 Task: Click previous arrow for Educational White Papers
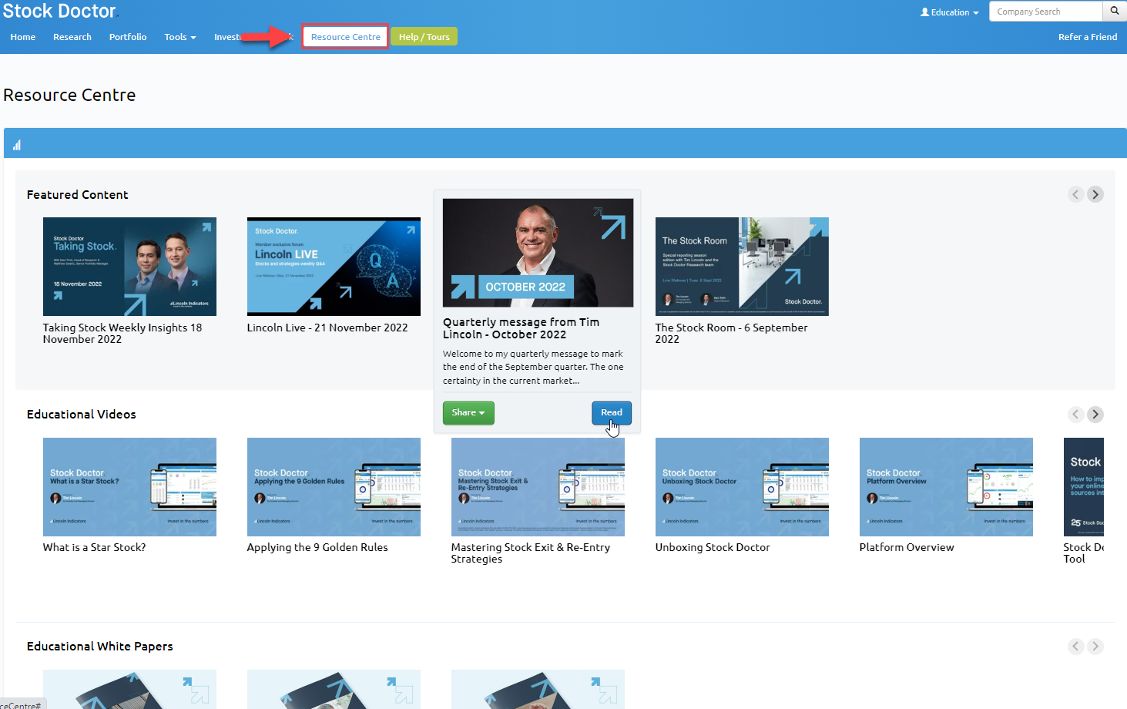tap(1076, 647)
